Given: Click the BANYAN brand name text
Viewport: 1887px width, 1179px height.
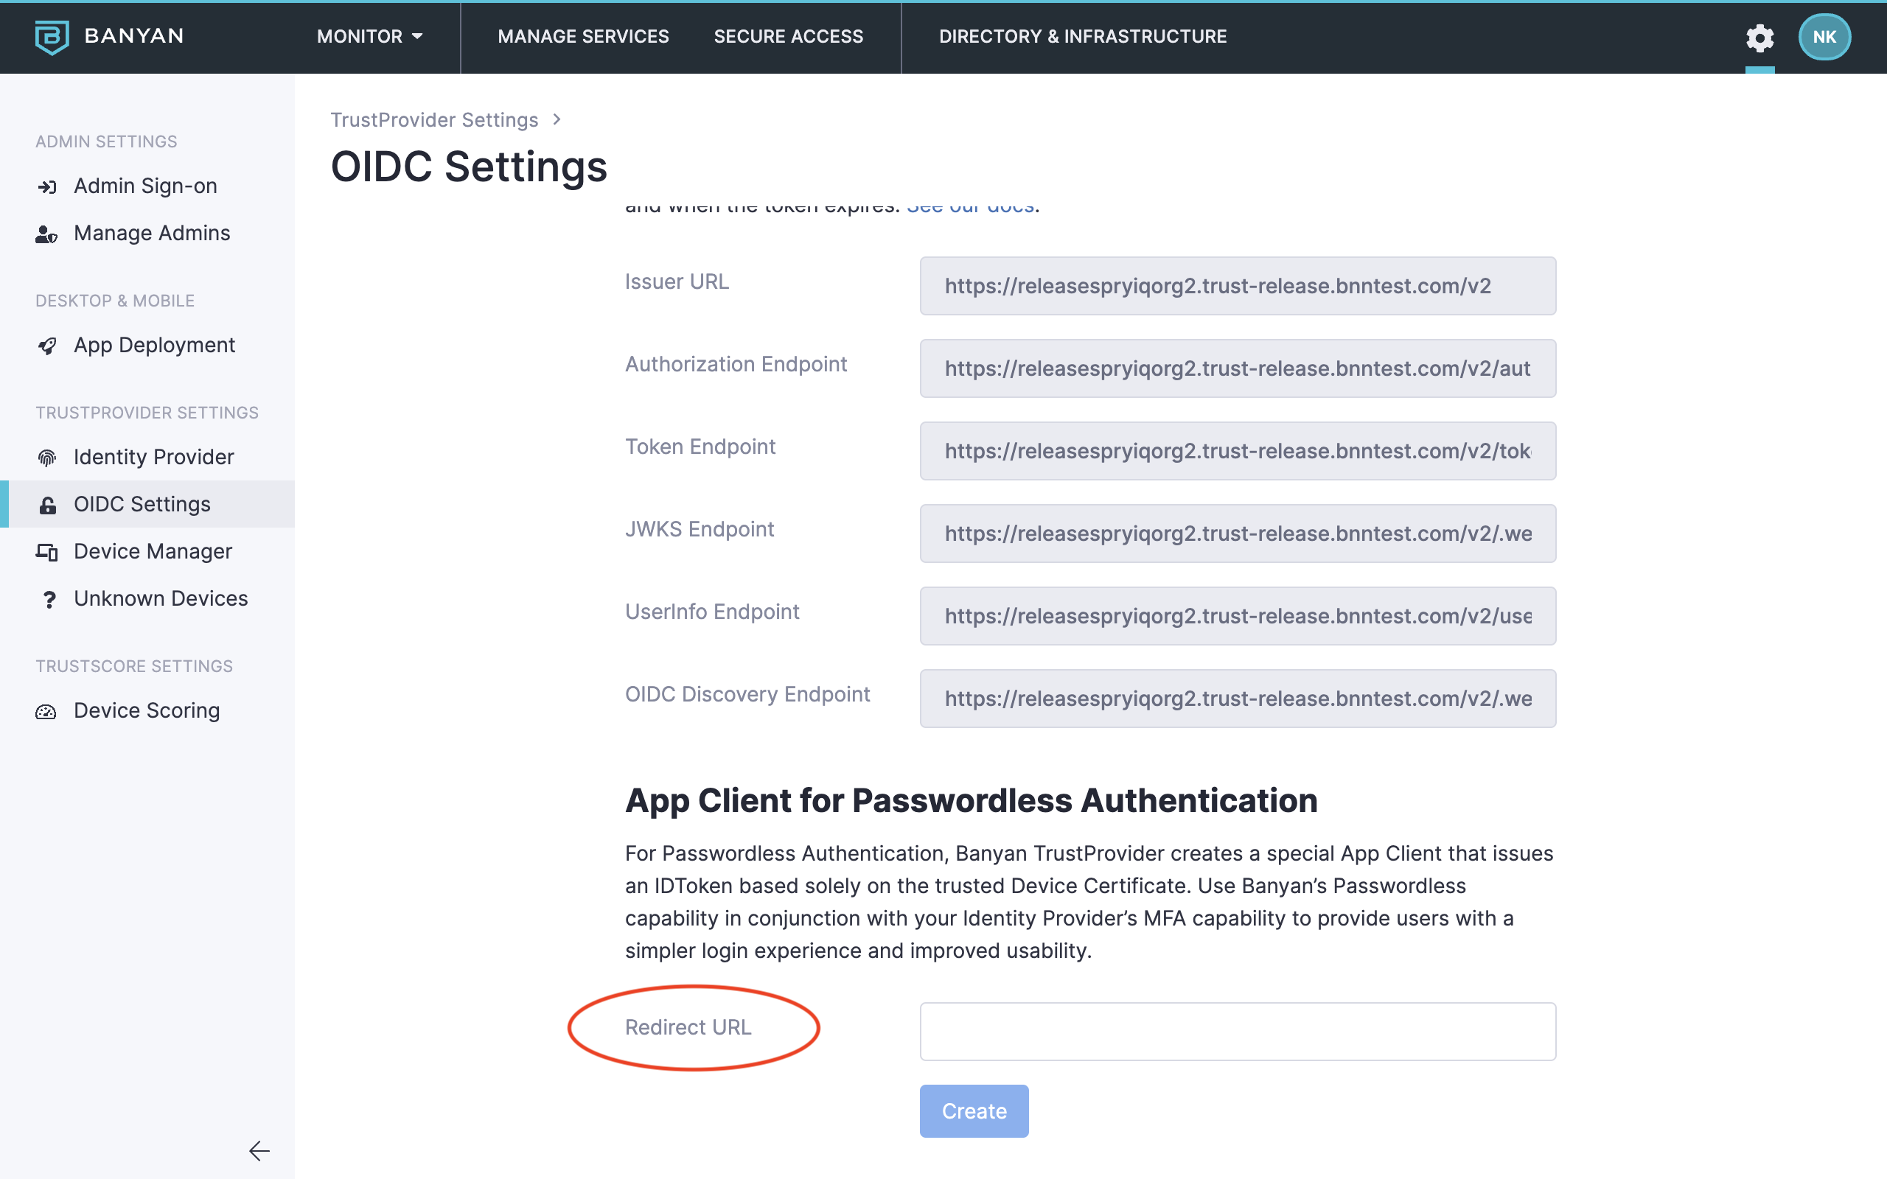Looking at the screenshot, I should click(x=134, y=36).
